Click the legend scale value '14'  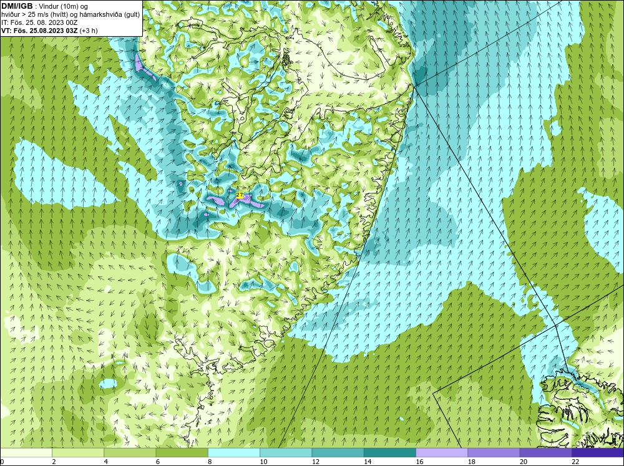[x=368, y=462]
